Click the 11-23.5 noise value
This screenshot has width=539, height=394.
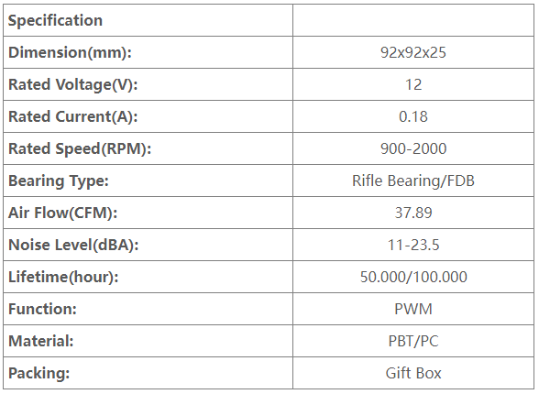pos(413,245)
